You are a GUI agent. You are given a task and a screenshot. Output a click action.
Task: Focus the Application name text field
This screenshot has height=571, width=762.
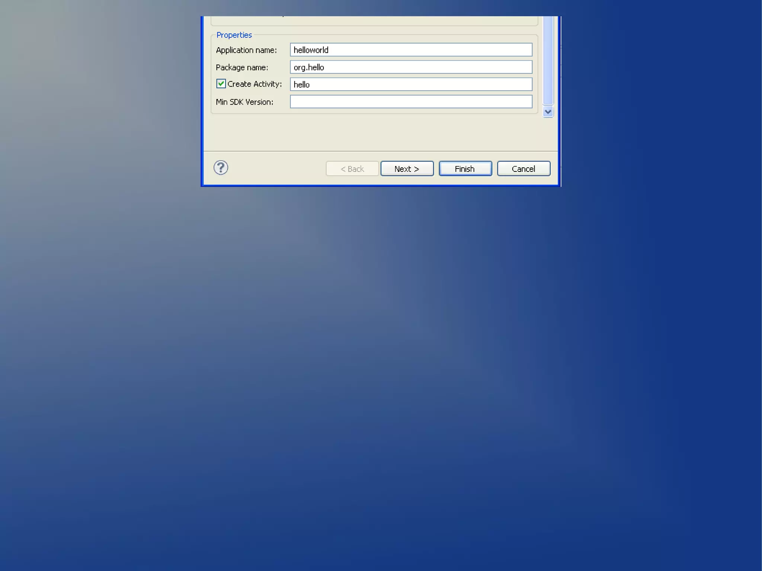[x=411, y=50]
